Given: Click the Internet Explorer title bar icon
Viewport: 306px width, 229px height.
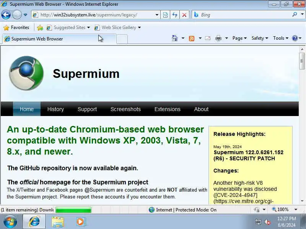Looking at the screenshot, I should click(4, 4).
